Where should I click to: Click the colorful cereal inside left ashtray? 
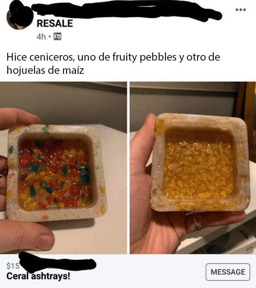coord(54,175)
